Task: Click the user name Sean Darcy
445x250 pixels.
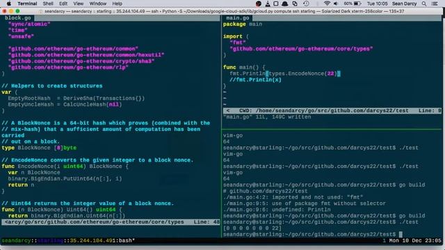Action: 404,3
